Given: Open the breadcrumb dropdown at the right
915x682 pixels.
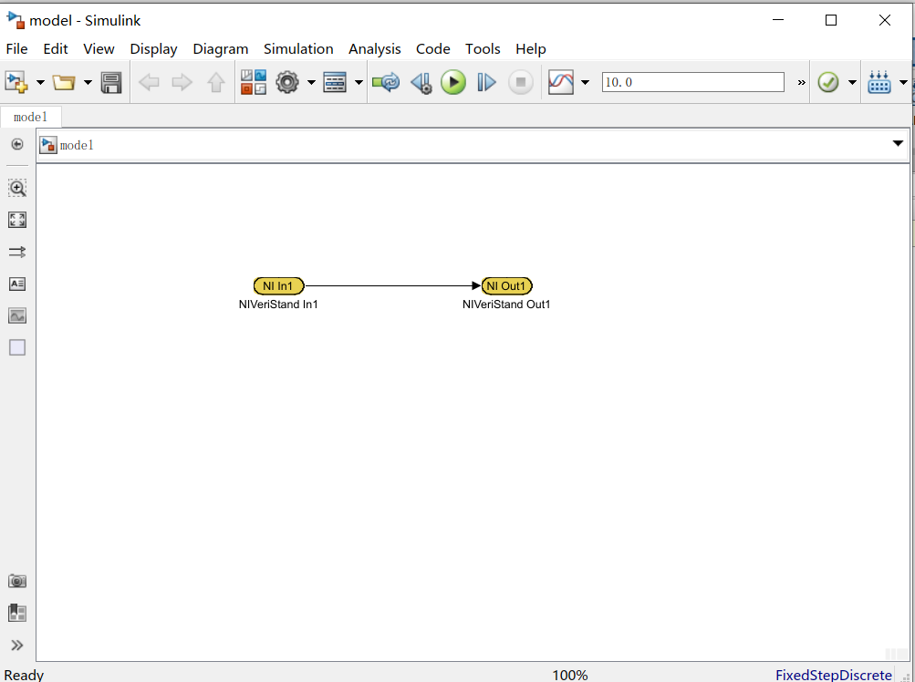Looking at the screenshot, I should tap(899, 143).
